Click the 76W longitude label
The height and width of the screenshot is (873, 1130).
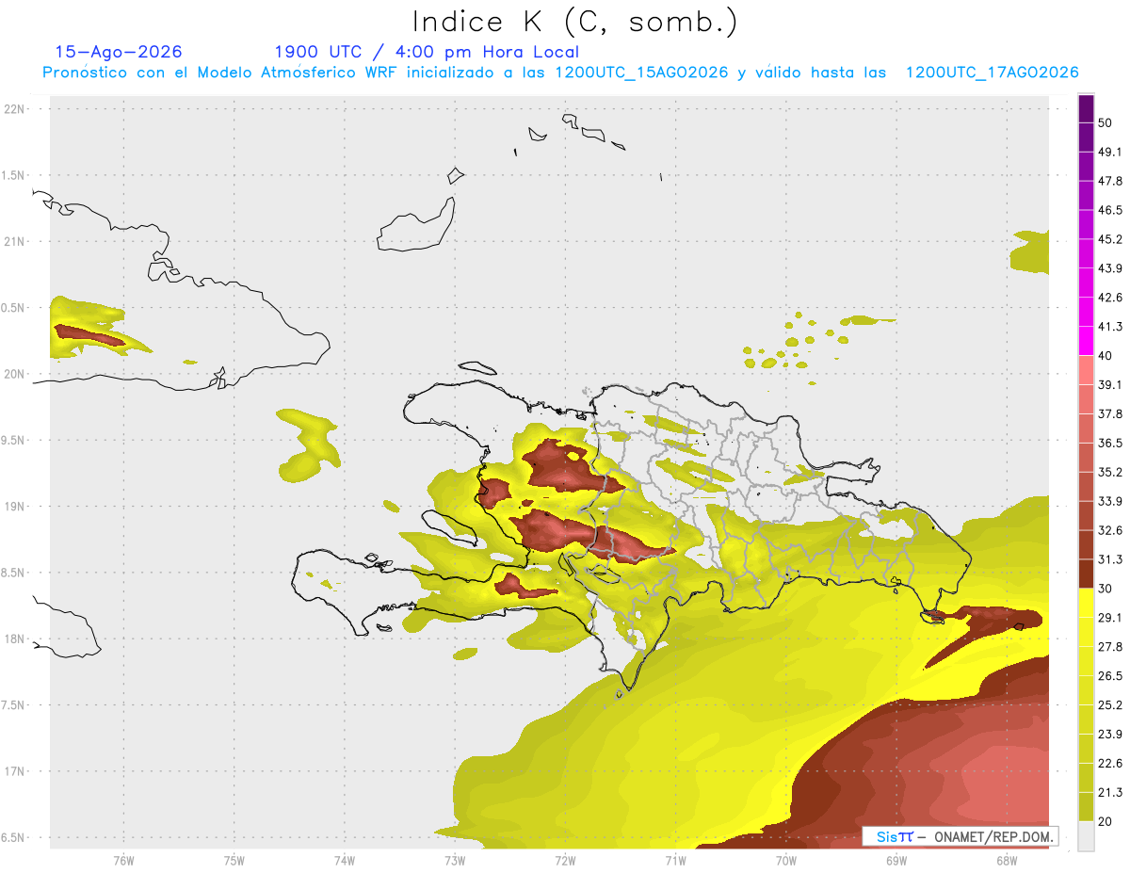click(x=123, y=860)
